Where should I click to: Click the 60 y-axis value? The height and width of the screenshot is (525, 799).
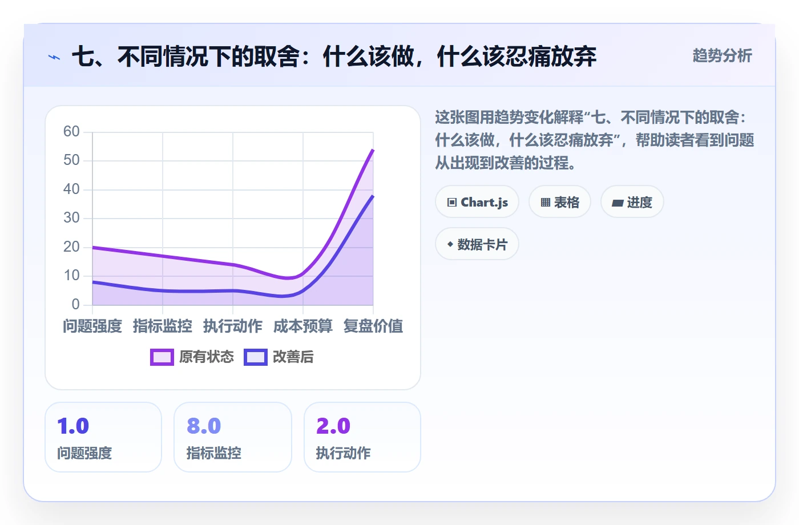click(x=71, y=132)
